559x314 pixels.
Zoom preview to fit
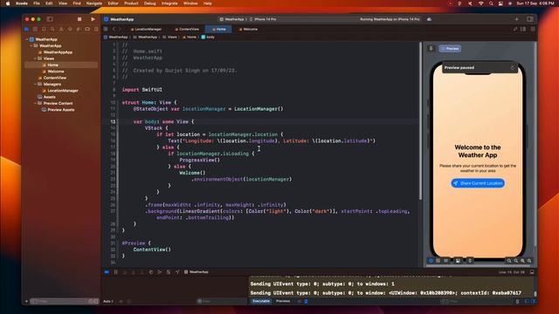coord(522,261)
